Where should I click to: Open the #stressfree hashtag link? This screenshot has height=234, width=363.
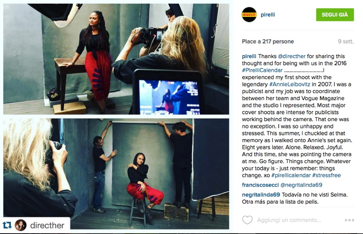[326, 175]
